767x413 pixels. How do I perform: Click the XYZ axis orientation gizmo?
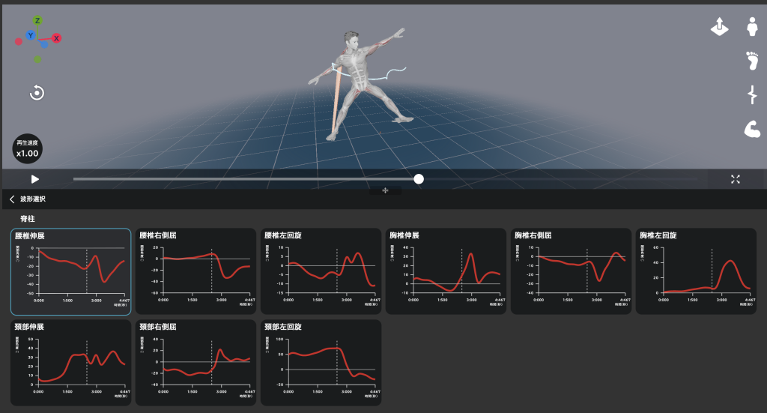(37, 37)
